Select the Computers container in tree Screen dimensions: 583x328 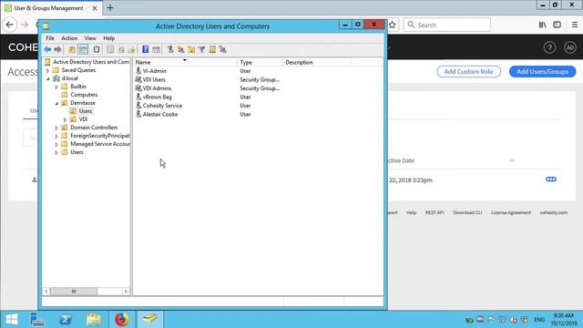click(x=84, y=95)
